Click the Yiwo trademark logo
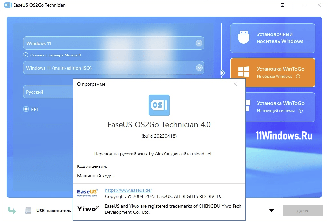329x222 pixels. [x=88, y=209]
